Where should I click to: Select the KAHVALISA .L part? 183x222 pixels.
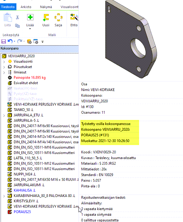24,190
